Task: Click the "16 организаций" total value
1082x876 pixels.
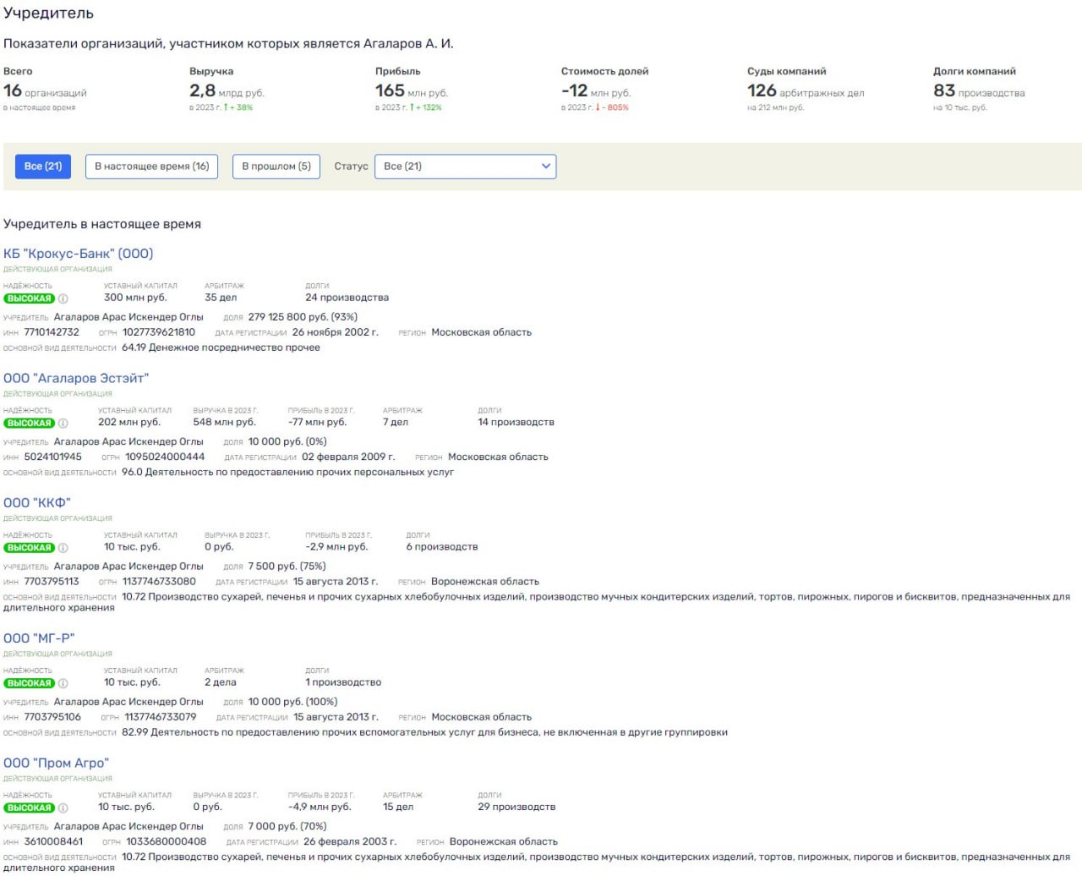Action: tap(45, 91)
